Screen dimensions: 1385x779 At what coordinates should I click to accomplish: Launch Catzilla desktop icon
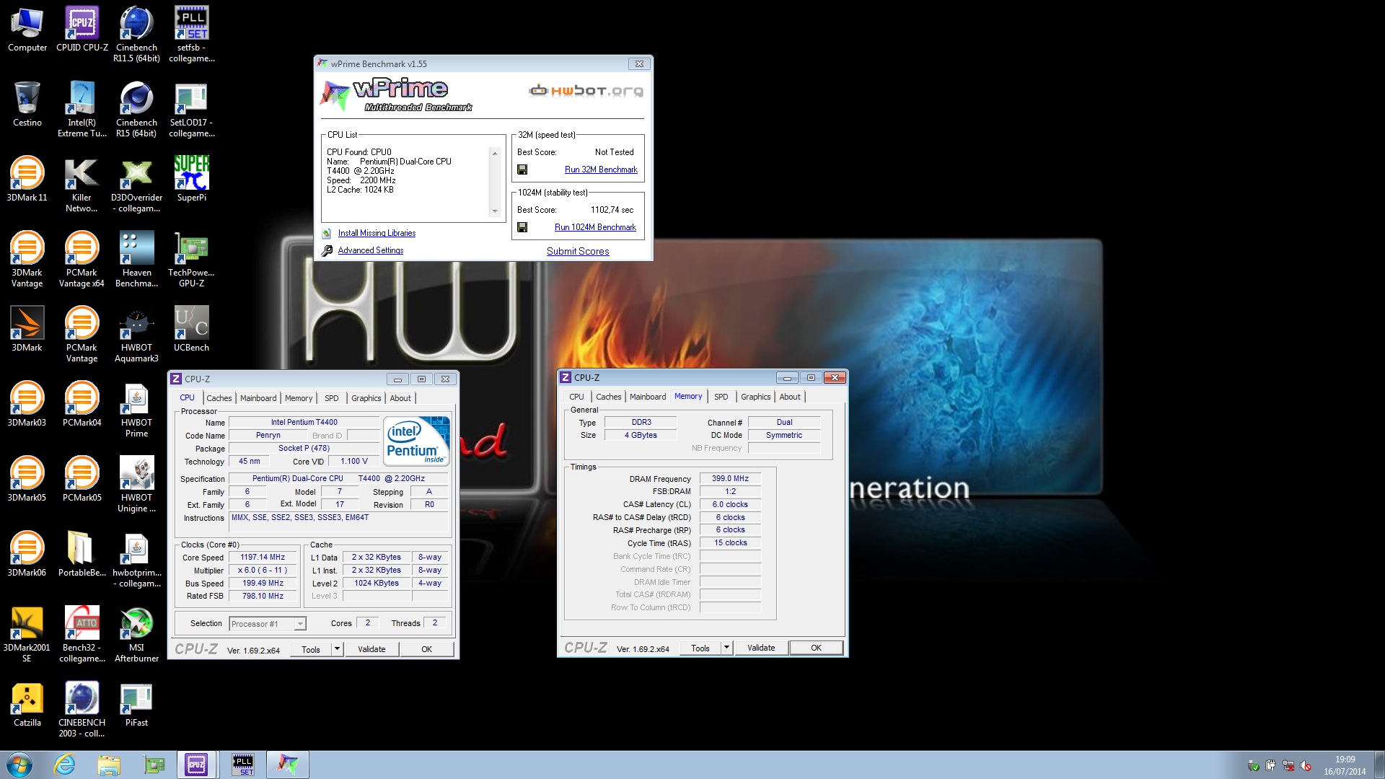click(x=27, y=704)
